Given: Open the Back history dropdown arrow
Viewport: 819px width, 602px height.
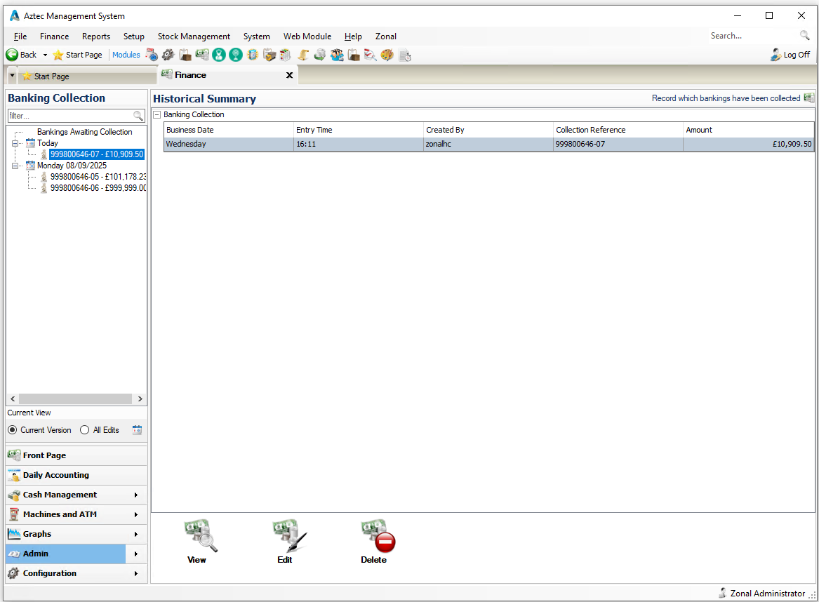Looking at the screenshot, I should coord(45,55).
